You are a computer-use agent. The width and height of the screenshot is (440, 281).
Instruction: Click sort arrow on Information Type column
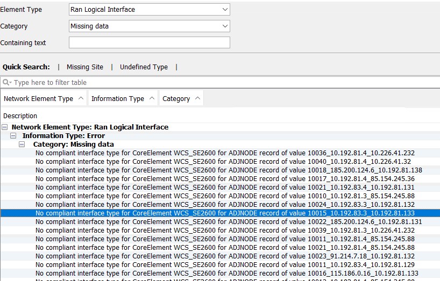[151, 99]
